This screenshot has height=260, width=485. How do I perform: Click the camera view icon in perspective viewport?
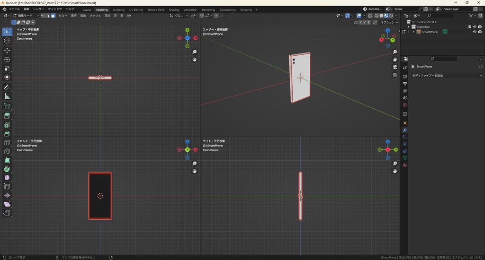point(395,67)
